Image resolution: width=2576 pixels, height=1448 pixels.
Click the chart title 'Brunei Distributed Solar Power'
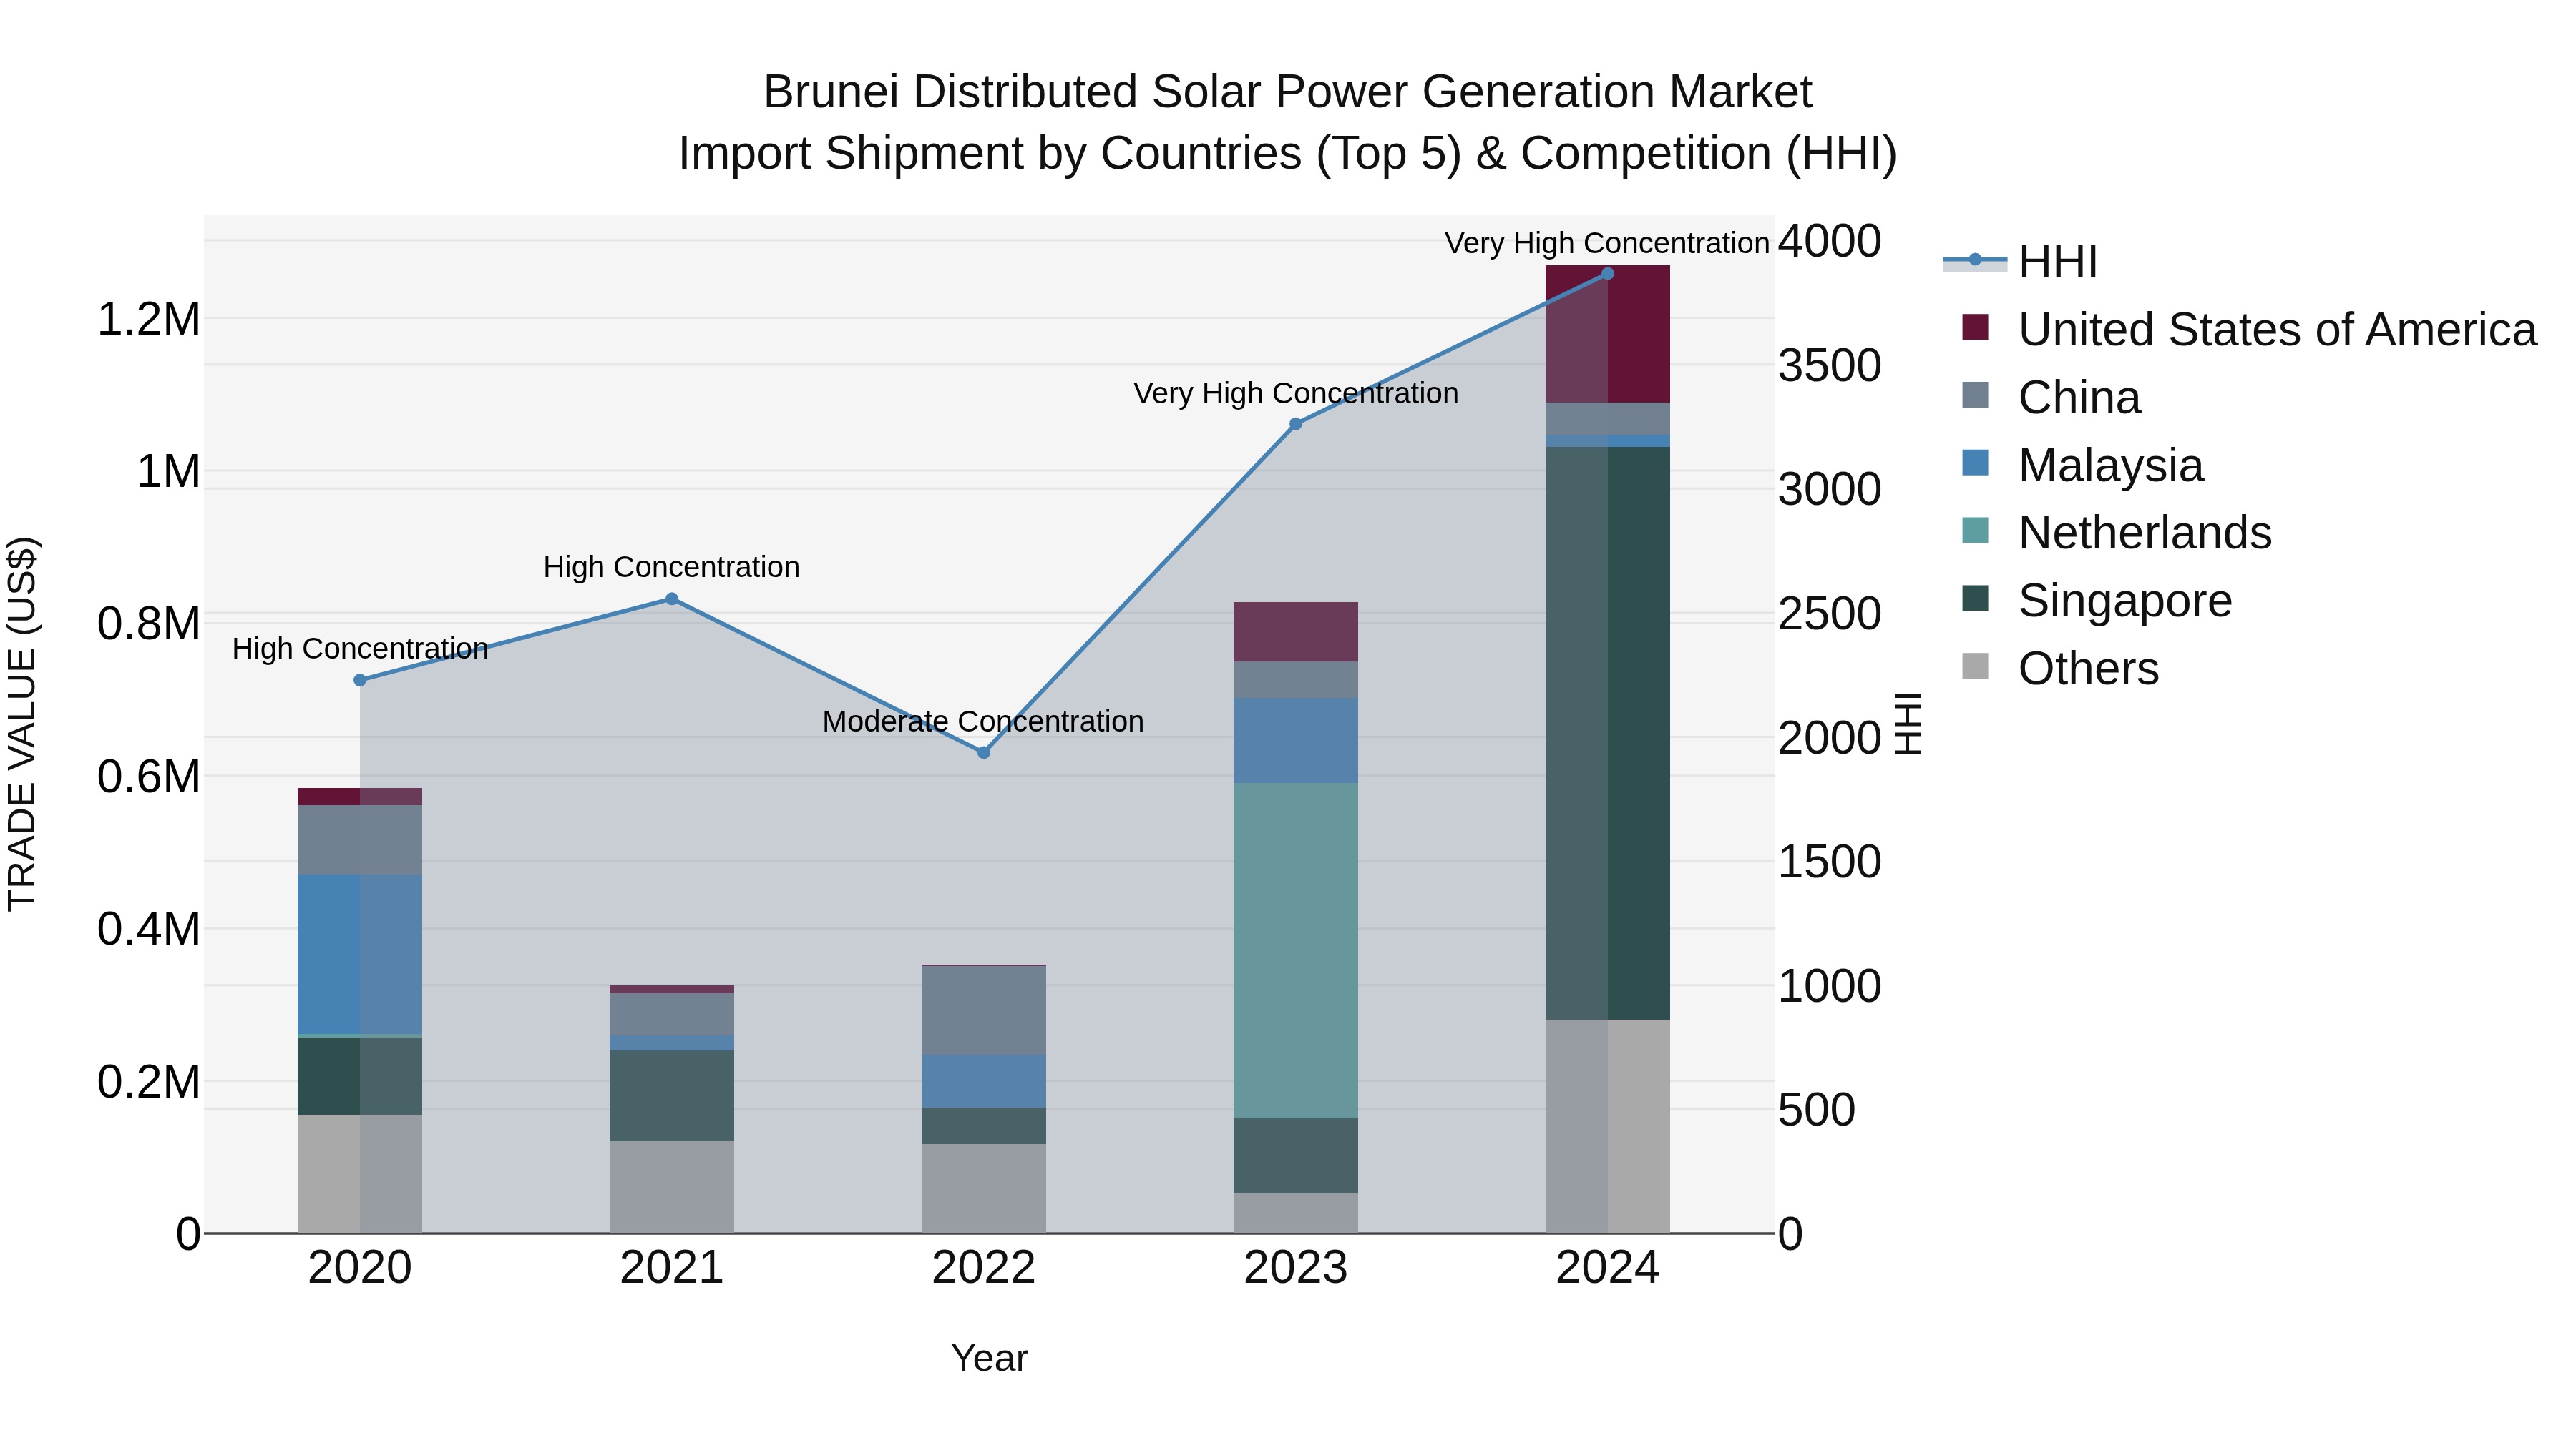[x=1288, y=92]
